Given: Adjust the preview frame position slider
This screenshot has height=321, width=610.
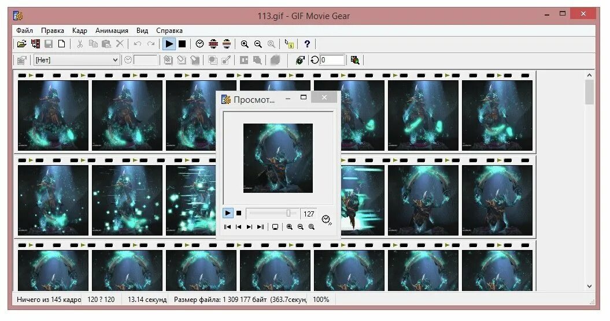Looking at the screenshot, I should coord(289,213).
